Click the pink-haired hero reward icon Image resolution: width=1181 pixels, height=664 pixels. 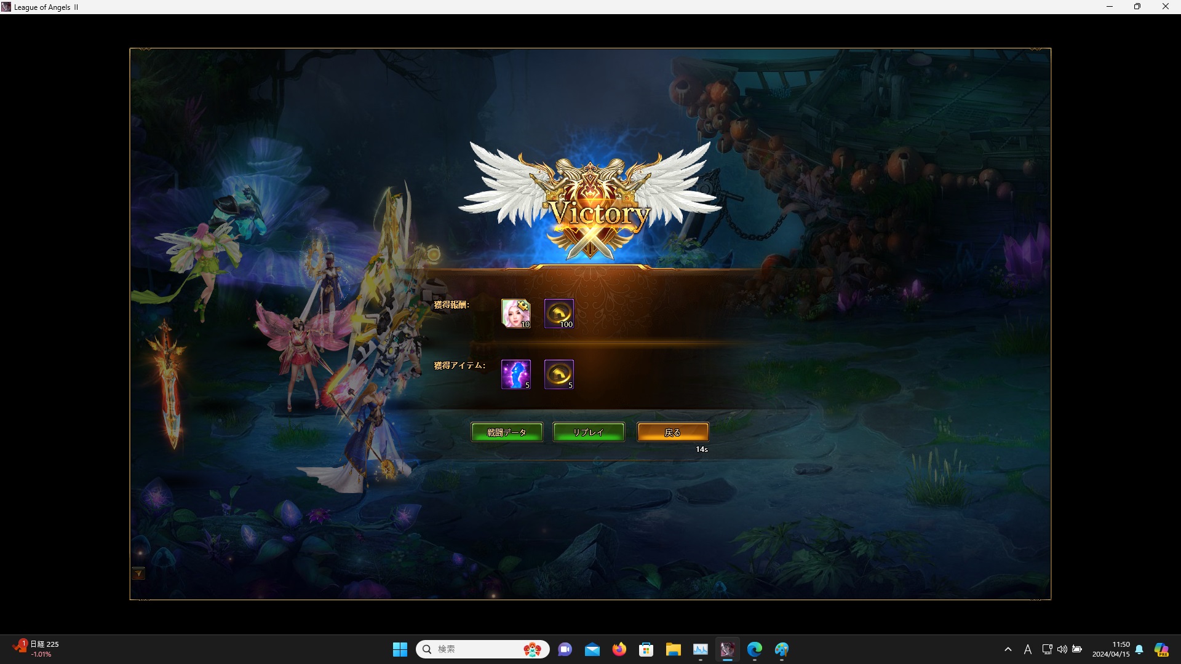pos(515,314)
